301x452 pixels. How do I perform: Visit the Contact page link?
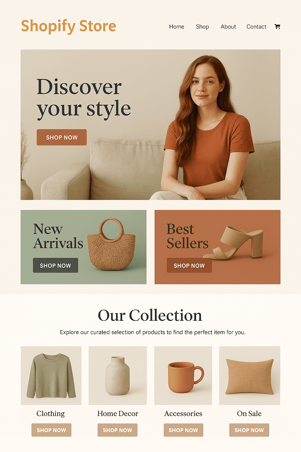tap(256, 26)
